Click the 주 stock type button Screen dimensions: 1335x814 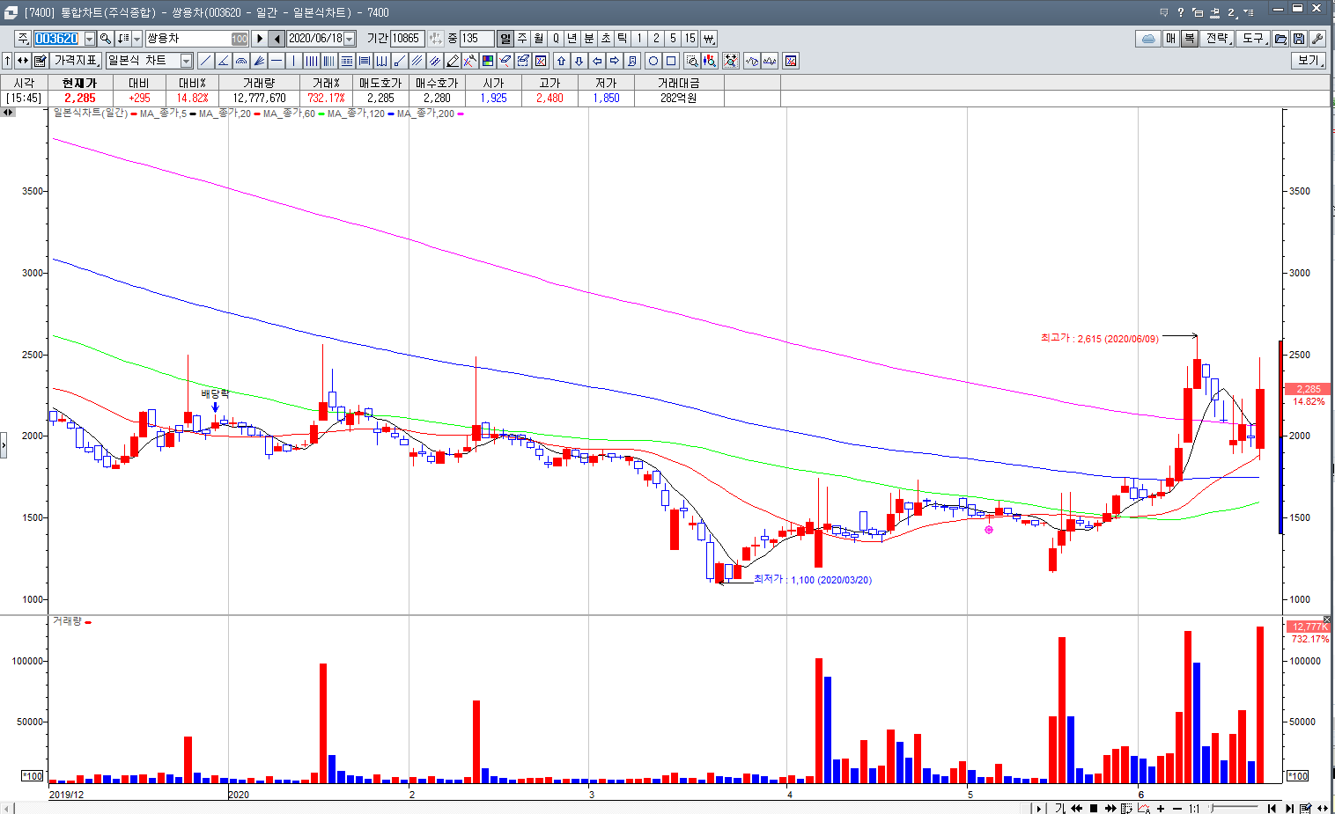click(21, 39)
